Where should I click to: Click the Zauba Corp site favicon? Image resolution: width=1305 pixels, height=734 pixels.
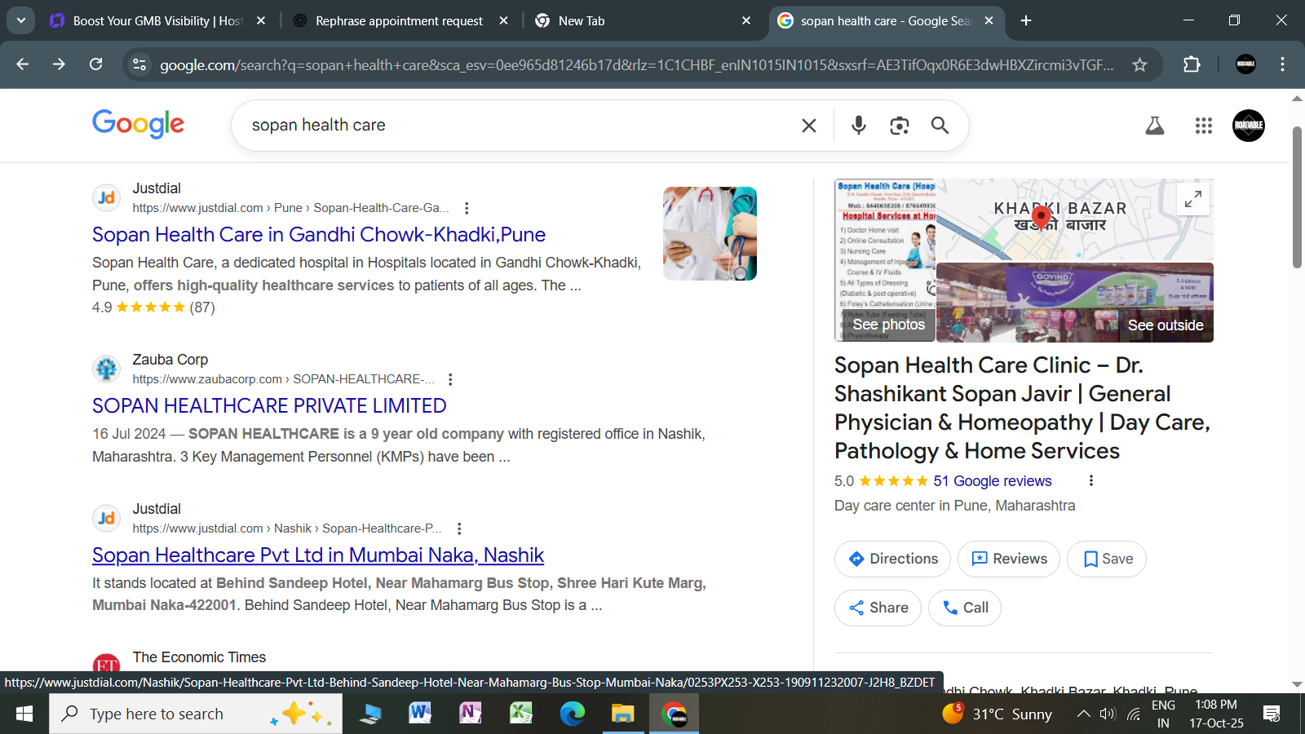[106, 369]
